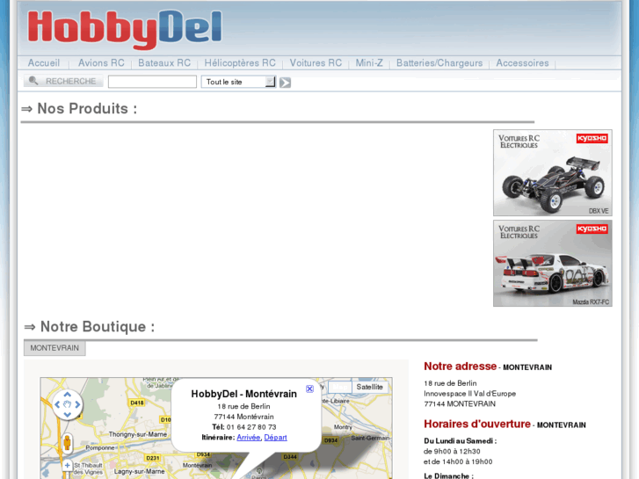The height and width of the screenshot is (479, 639).
Task: Click the Horaires d'ouverture heading
Action: [477, 424]
